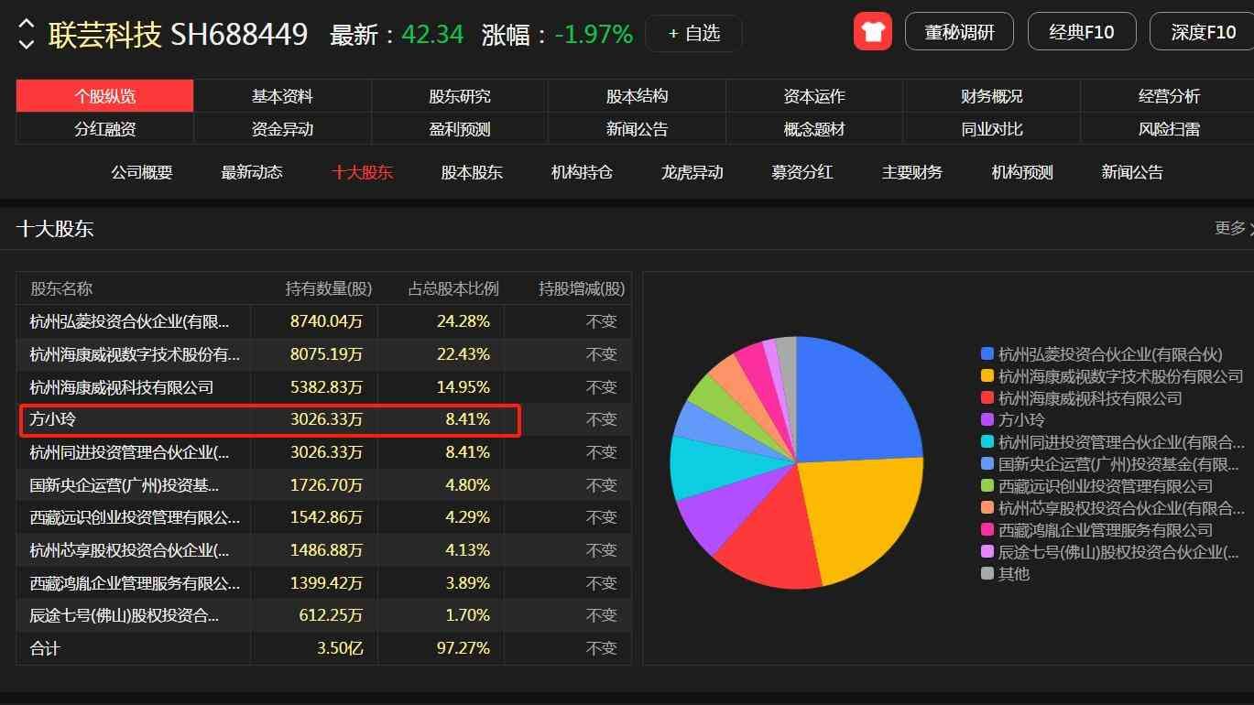Select 机构持仓 sub-navigation item
Screen dimensions: 1254x705
click(x=582, y=172)
